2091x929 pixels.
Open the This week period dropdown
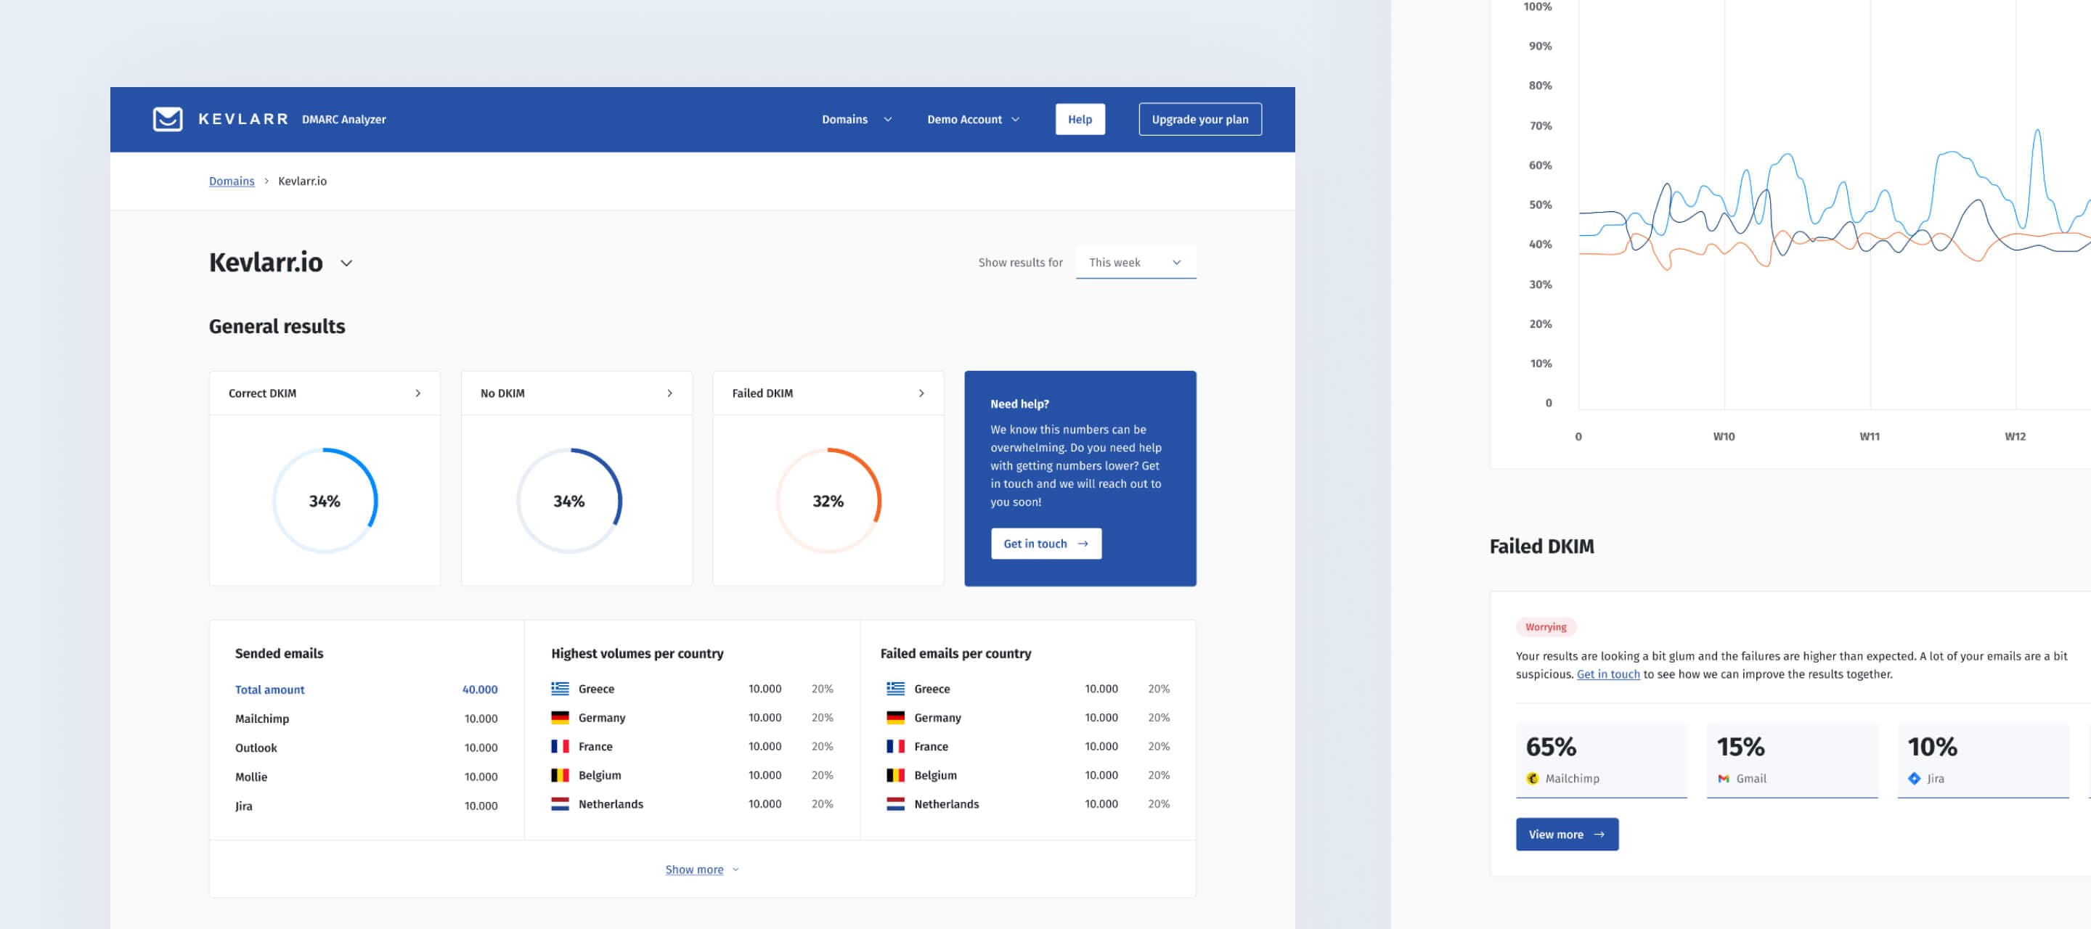tap(1136, 262)
